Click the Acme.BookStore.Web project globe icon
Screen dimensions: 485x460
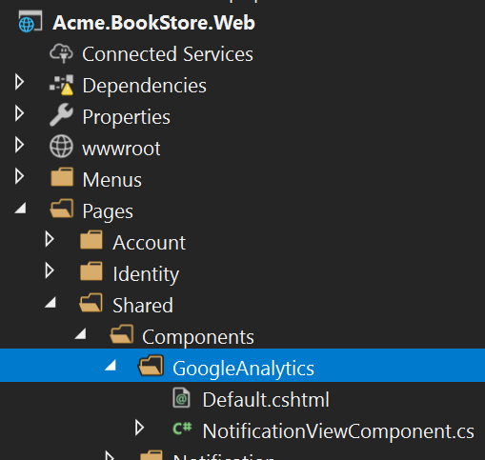click(30, 22)
